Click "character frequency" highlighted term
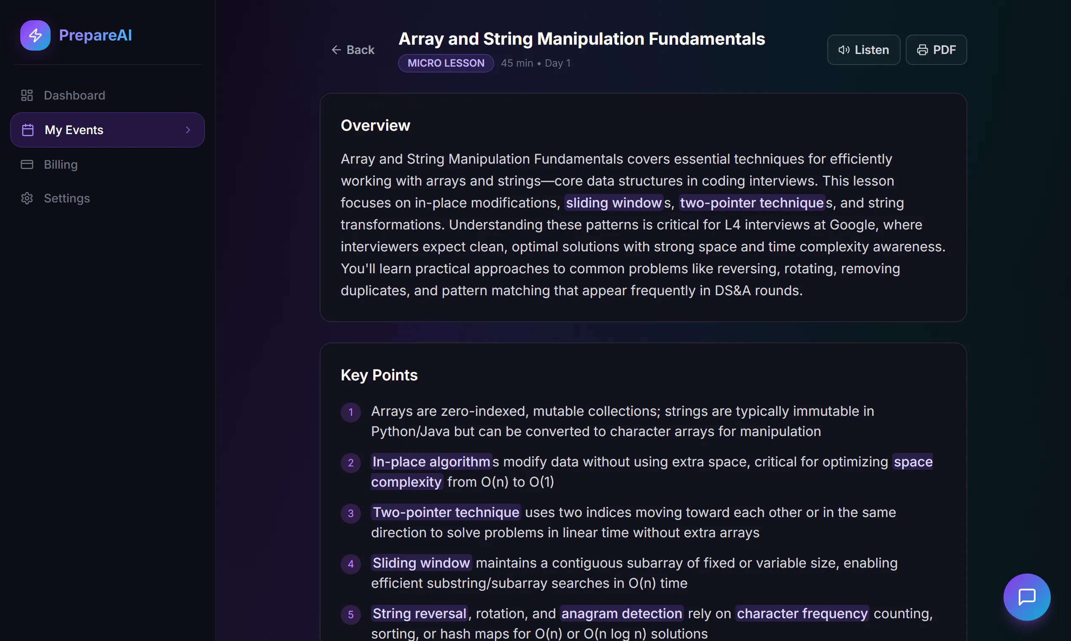This screenshot has width=1071, height=641. click(x=802, y=613)
